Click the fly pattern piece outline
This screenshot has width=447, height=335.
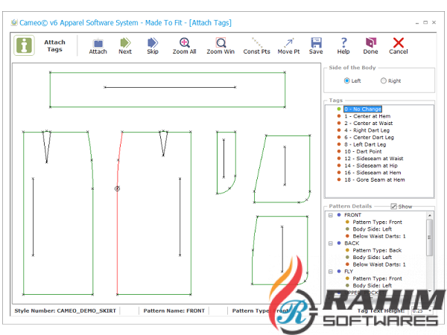(226, 162)
